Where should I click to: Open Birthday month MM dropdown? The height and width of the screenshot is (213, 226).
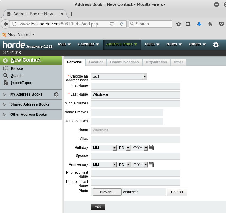(x=104, y=148)
